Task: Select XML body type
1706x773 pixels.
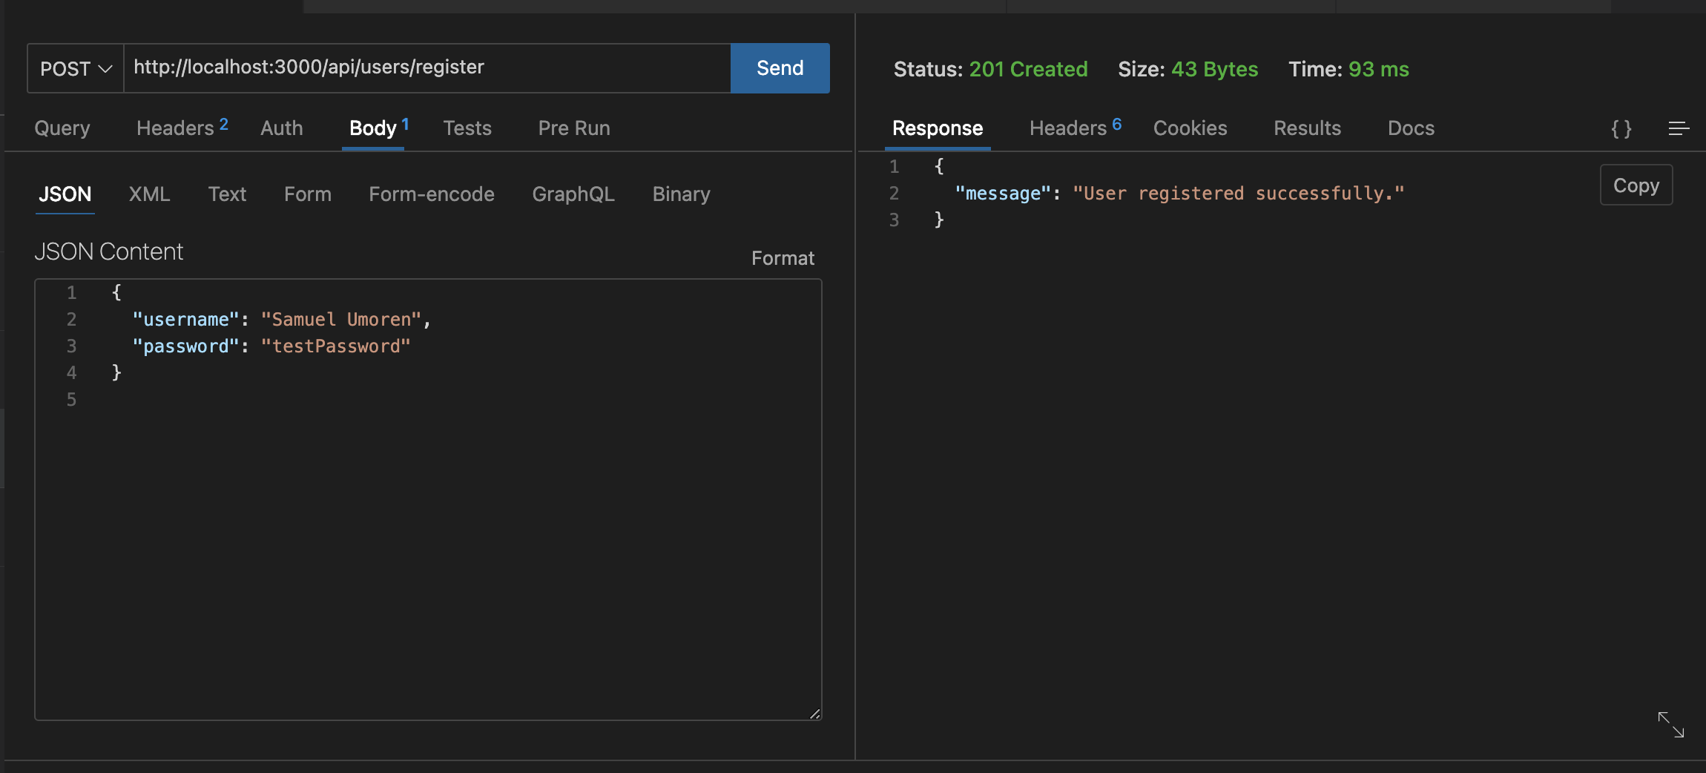Action: coord(150,194)
